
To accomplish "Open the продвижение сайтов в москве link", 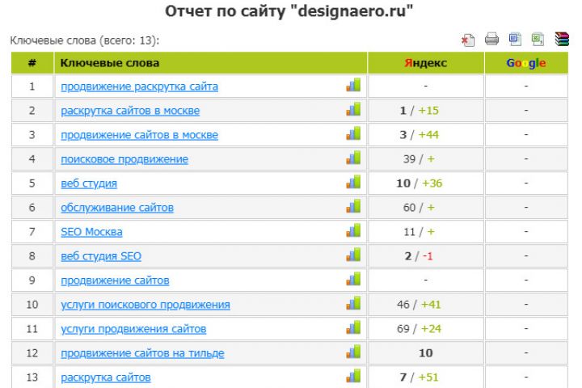I will (x=139, y=135).
